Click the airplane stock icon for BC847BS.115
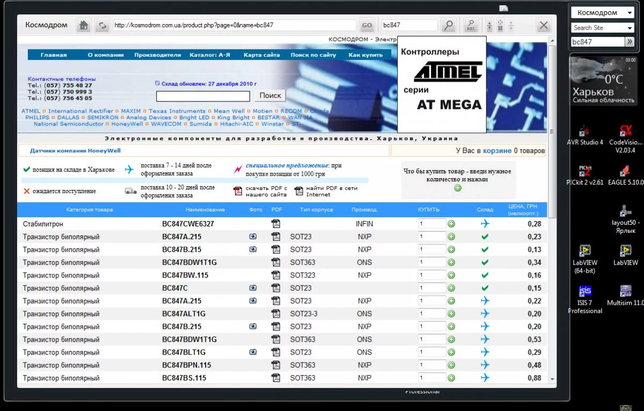Screen dimensions: 644x411 485,378
